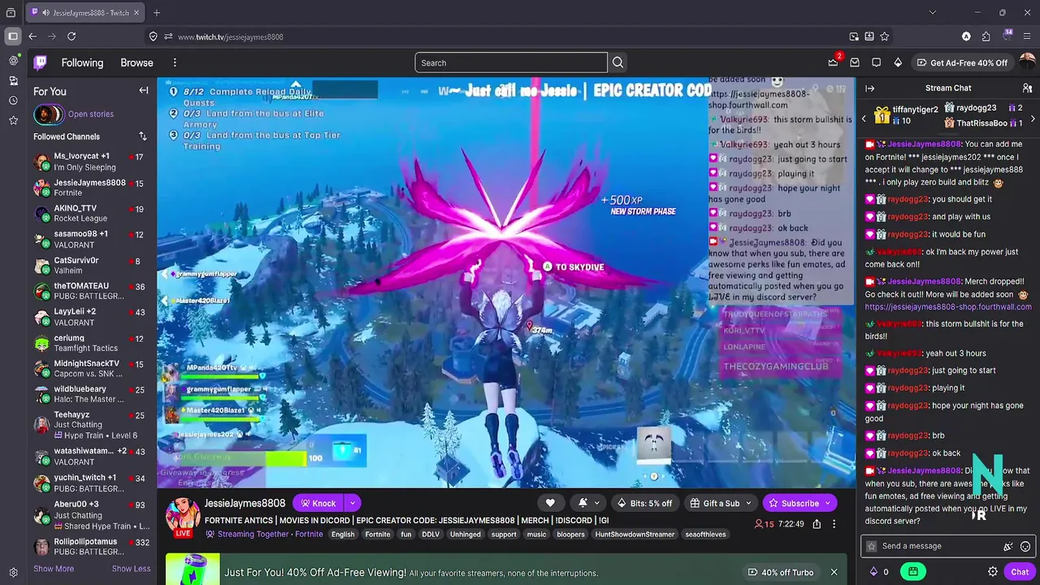The width and height of the screenshot is (1040, 585).
Task: Open the Browse tab
Action: coord(136,63)
